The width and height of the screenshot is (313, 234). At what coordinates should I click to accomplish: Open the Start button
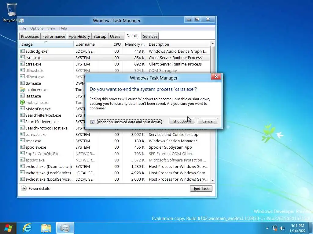point(8,228)
